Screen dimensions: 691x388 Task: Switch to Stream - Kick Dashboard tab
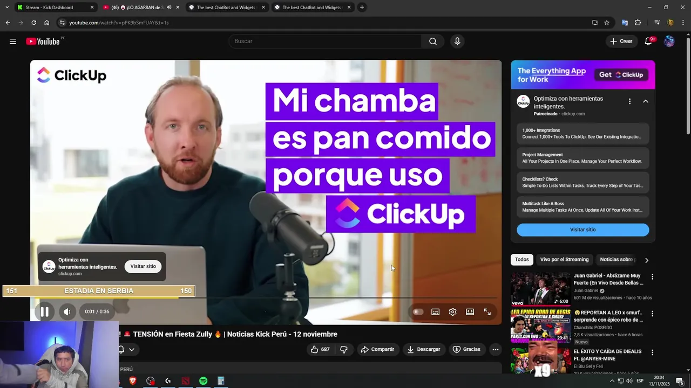[56, 7]
